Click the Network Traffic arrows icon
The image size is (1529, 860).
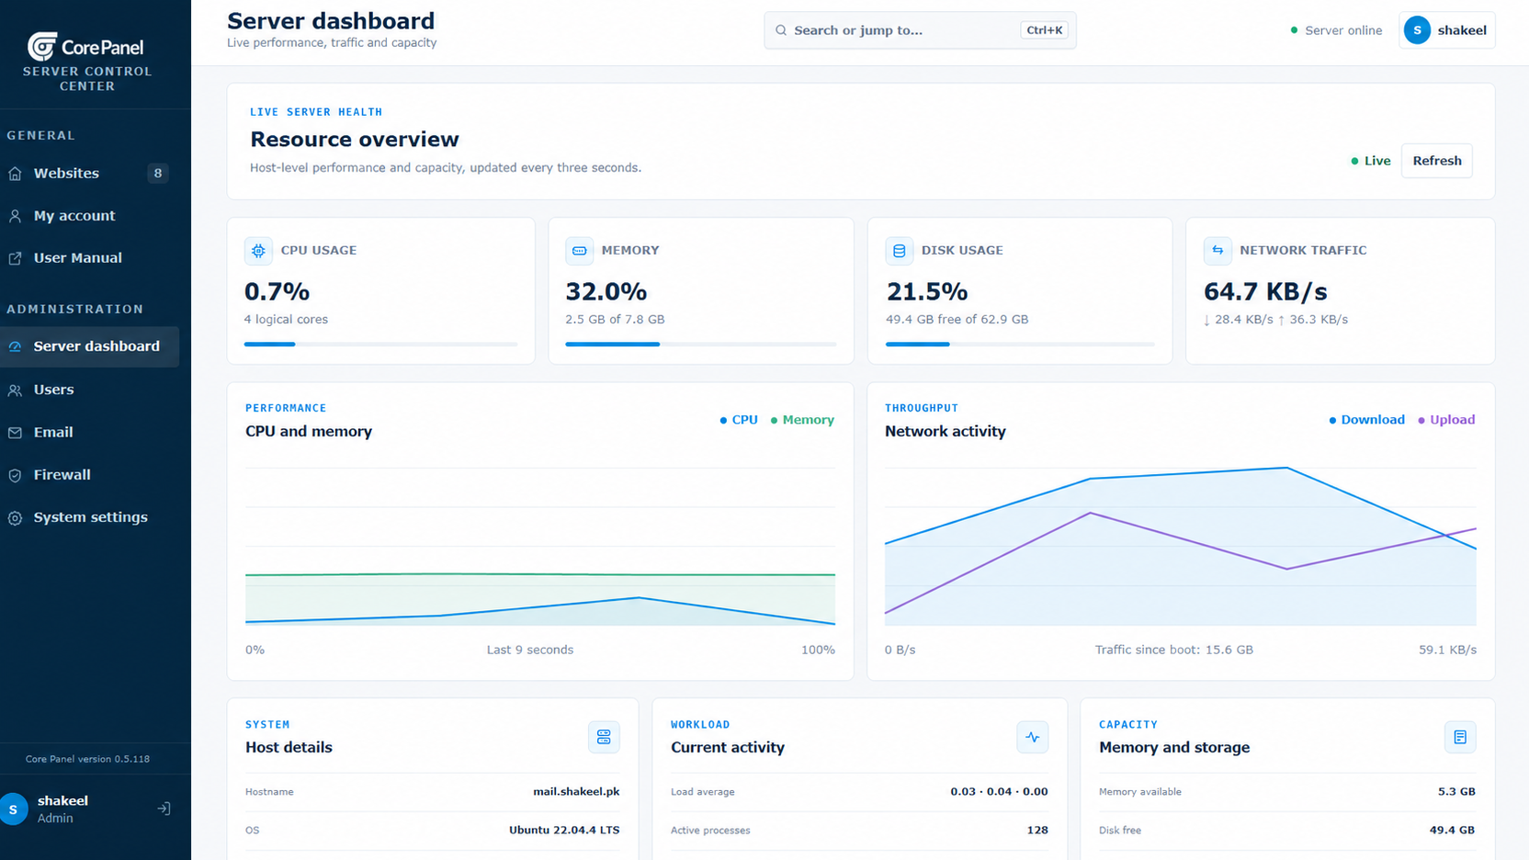[x=1218, y=250]
